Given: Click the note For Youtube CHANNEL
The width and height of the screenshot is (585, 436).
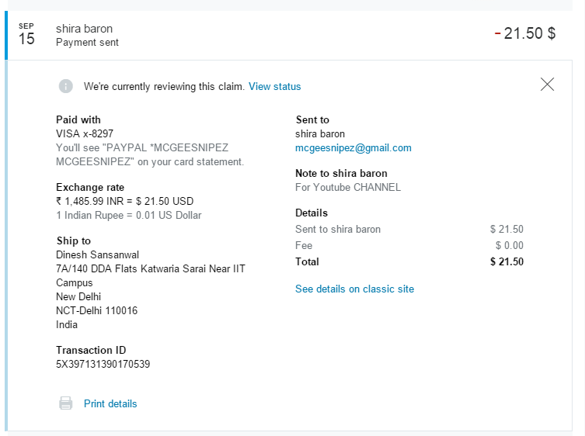Looking at the screenshot, I should (x=348, y=187).
